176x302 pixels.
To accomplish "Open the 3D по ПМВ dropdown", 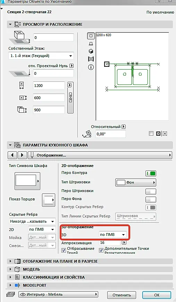I will tap(113, 235).
